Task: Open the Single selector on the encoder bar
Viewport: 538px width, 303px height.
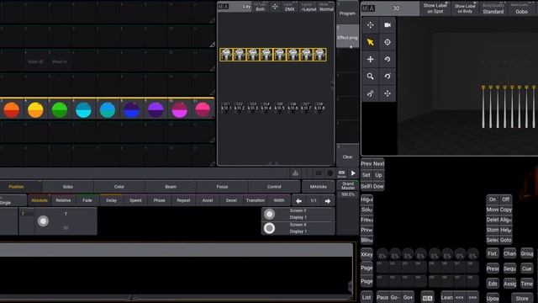Action: pyautogui.click(x=13, y=200)
